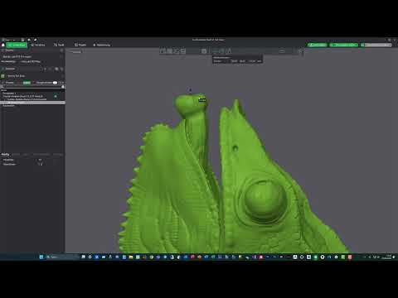Click edit icon beside filament preset

coord(62,76)
